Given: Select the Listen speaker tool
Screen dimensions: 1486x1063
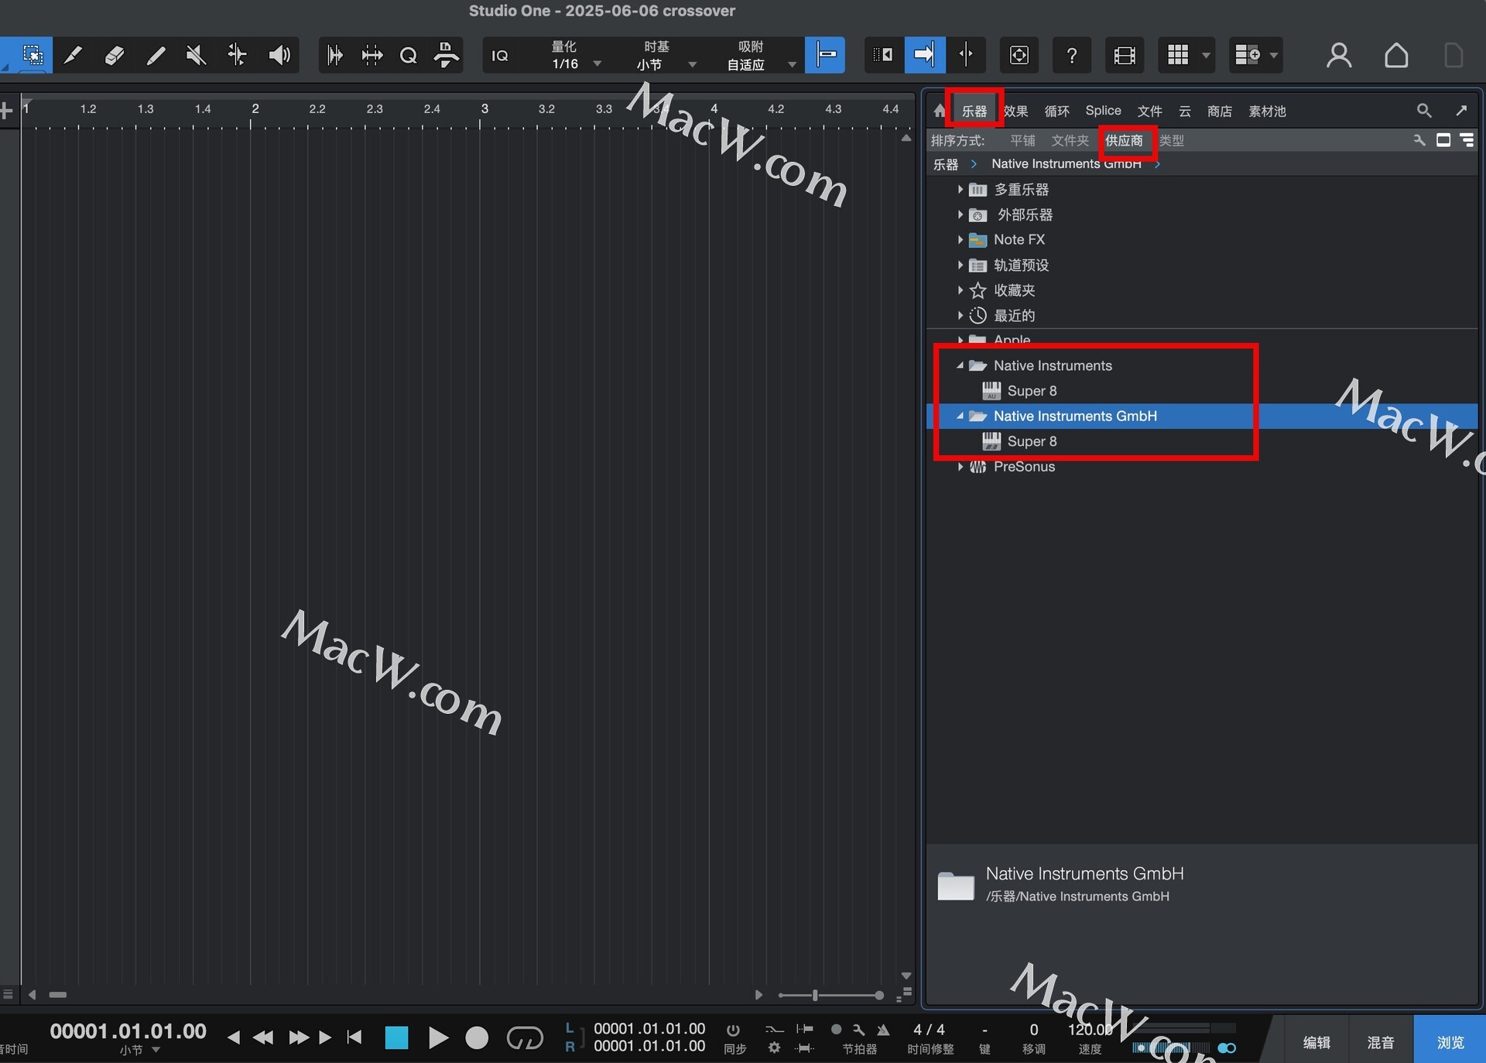Looking at the screenshot, I should pos(279,55).
